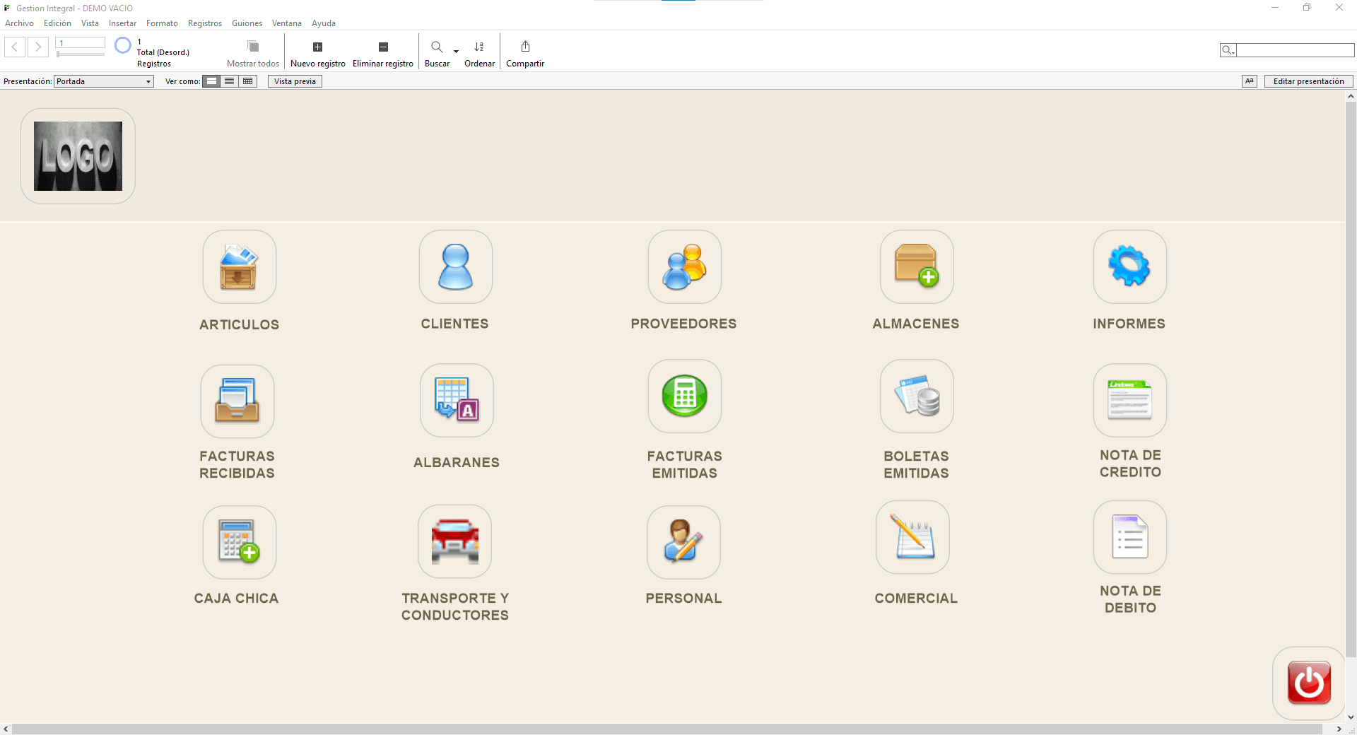Switch to list view mode
This screenshot has width=1357, height=735.
point(230,81)
